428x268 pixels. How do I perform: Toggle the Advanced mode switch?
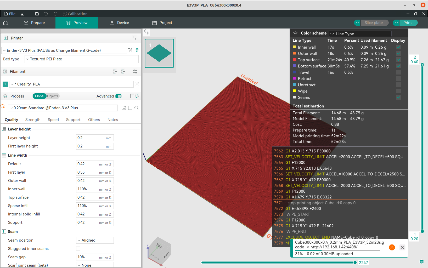click(x=119, y=96)
